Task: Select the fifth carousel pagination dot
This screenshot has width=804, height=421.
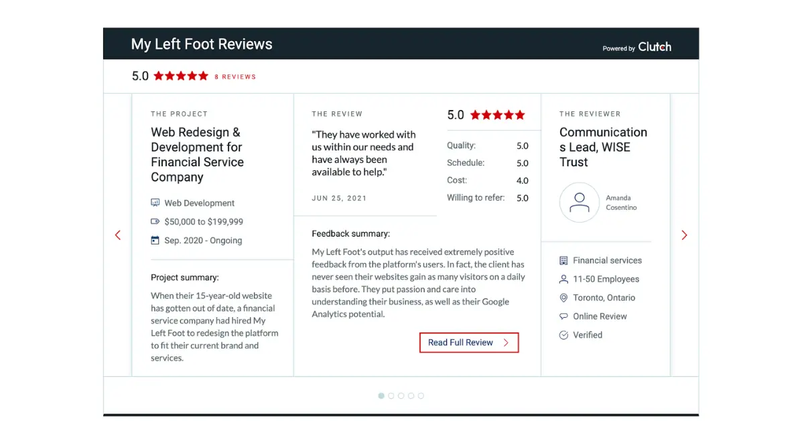Action: coord(421,396)
